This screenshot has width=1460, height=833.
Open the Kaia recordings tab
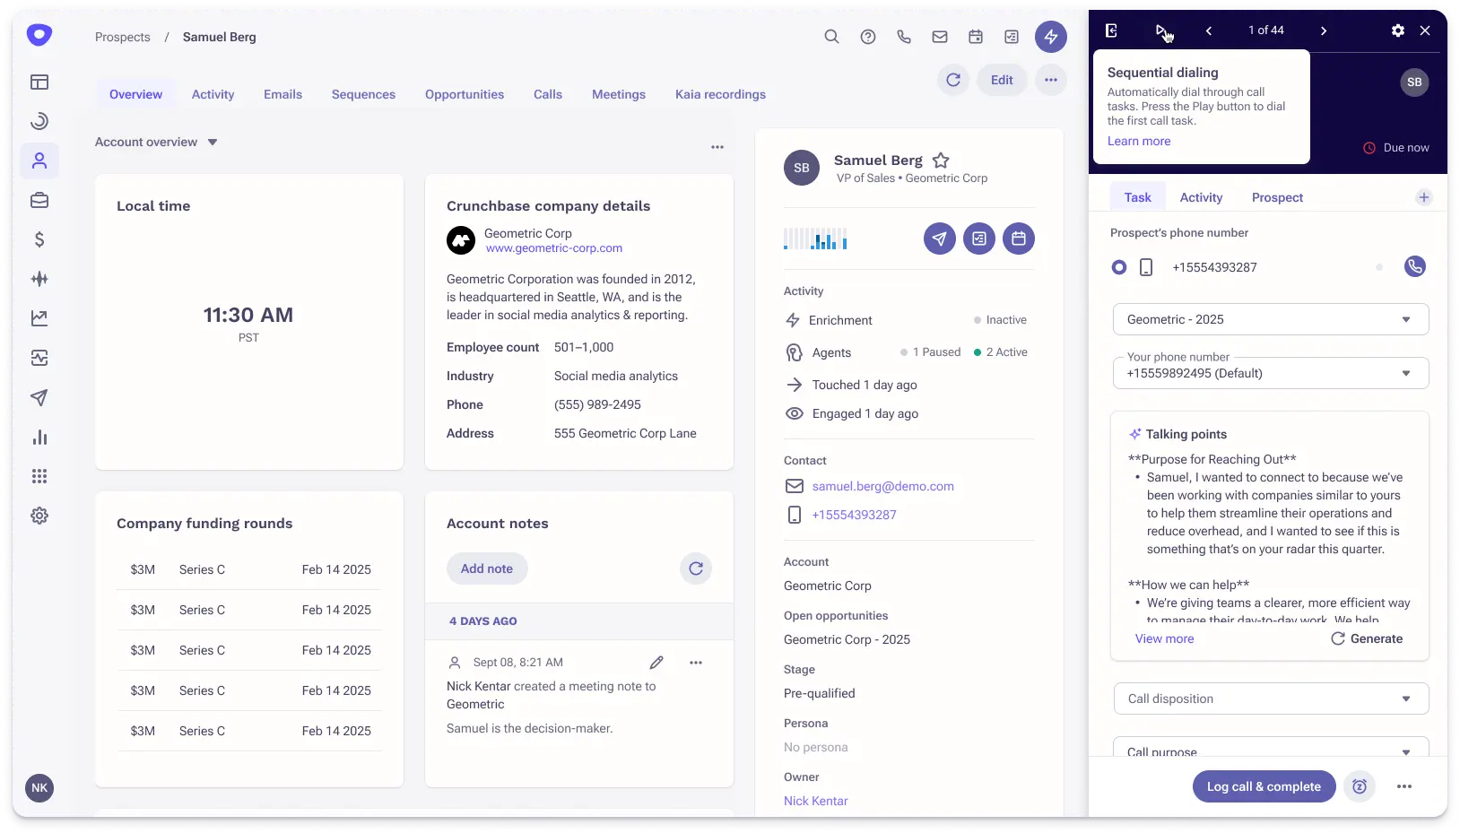pos(721,94)
